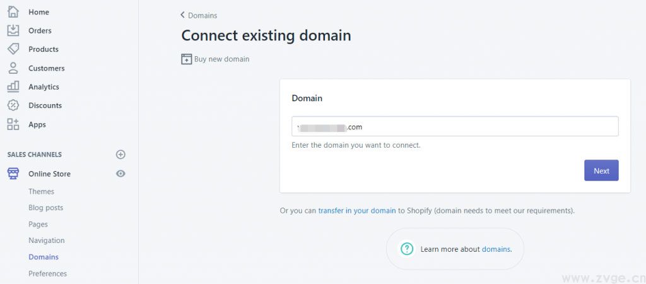Open Orders via its inbox icon
Viewport: 646px width, 284px height.
click(x=13, y=30)
